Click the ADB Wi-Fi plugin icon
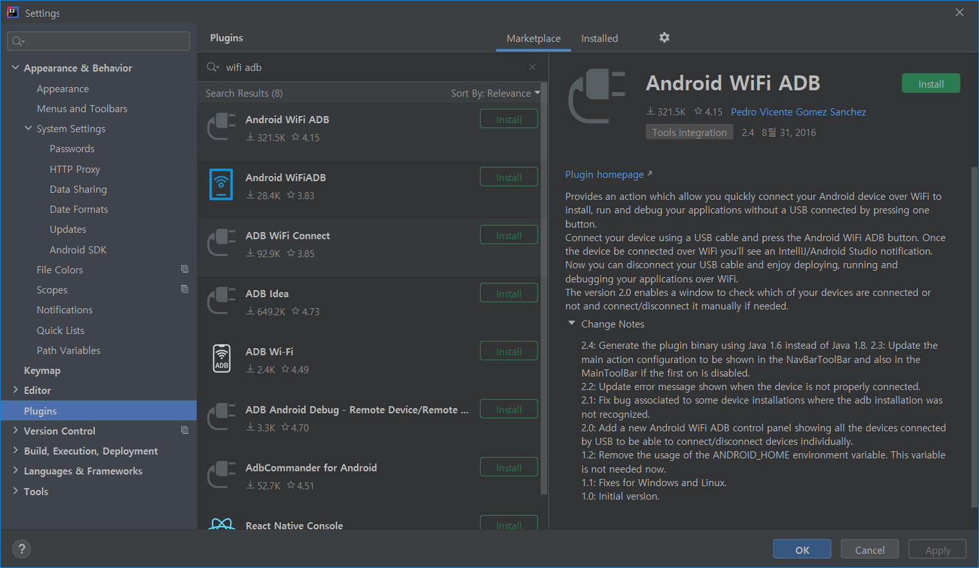 [x=222, y=358]
